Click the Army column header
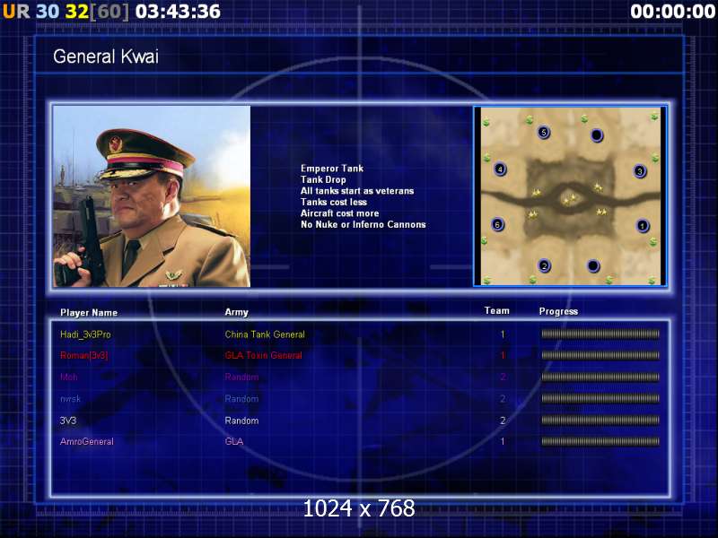This screenshot has height=538, width=718. pyautogui.click(x=236, y=312)
